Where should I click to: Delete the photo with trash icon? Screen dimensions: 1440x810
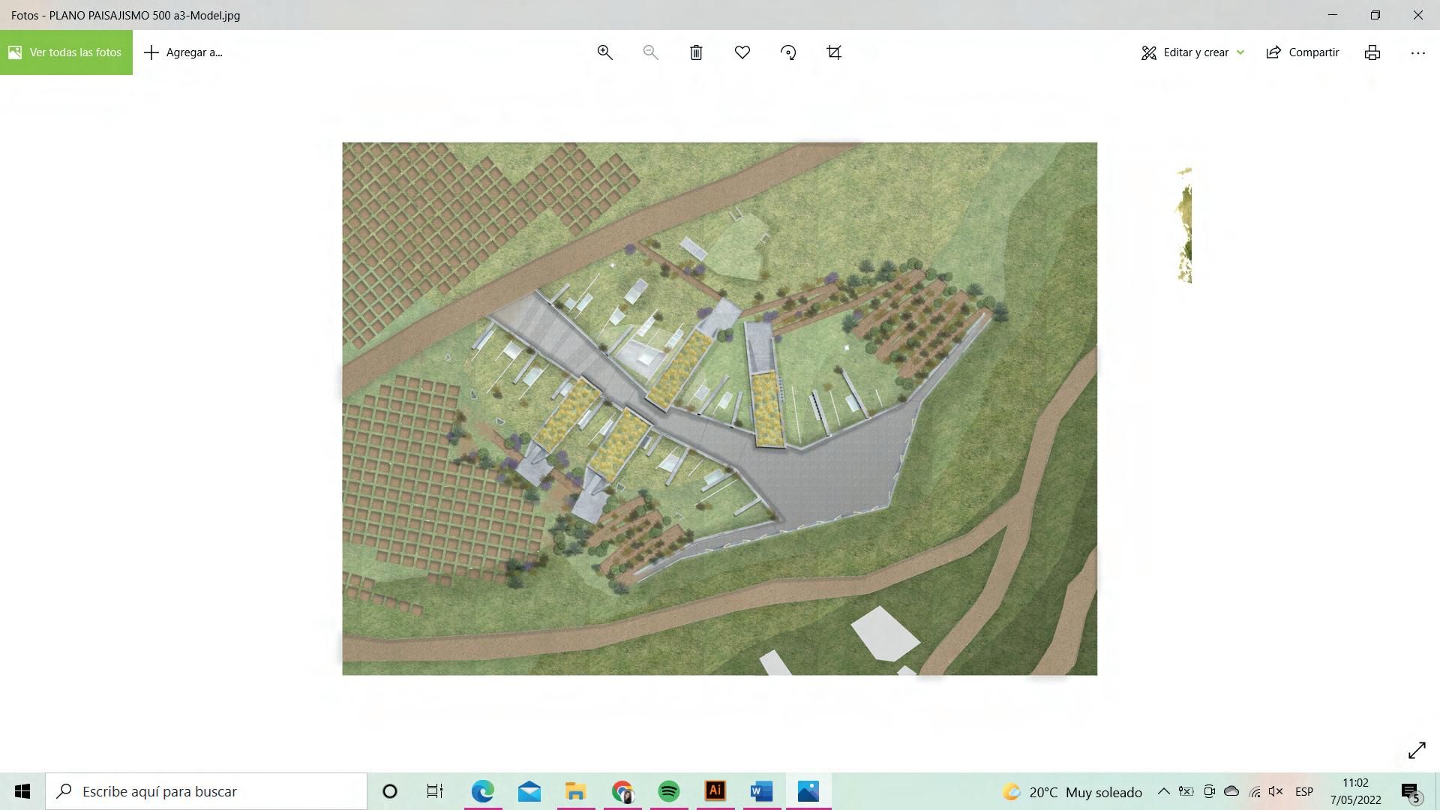tap(696, 52)
